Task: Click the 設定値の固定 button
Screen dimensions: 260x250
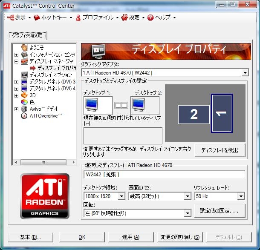Action: point(220,211)
